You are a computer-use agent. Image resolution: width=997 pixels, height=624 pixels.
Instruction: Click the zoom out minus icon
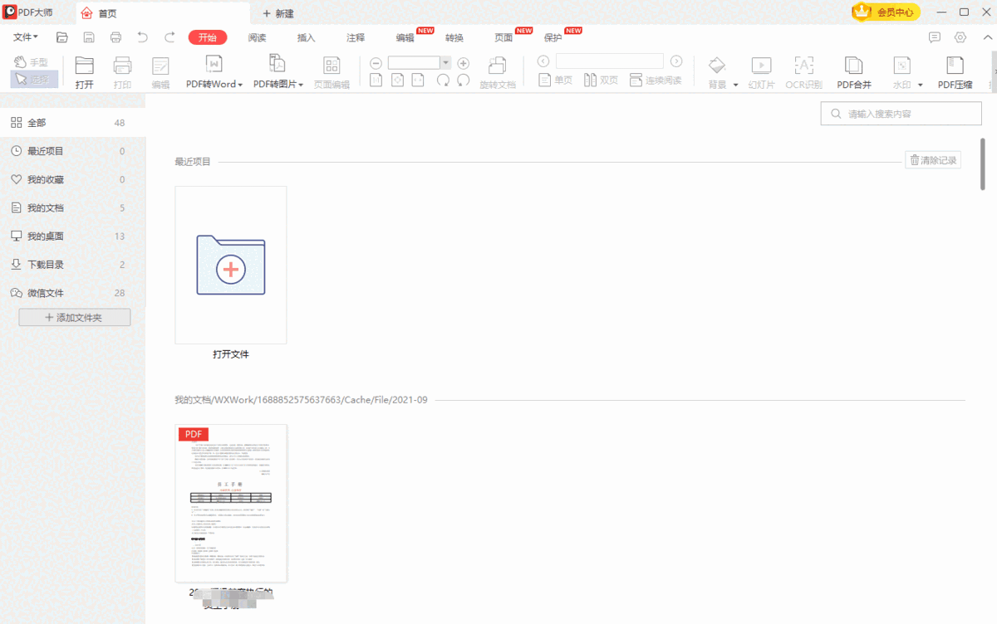point(376,63)
